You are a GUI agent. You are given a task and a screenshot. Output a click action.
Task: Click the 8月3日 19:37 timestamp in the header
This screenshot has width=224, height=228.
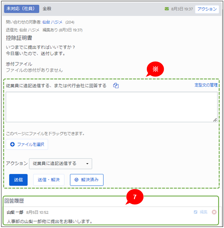point(182,9)
